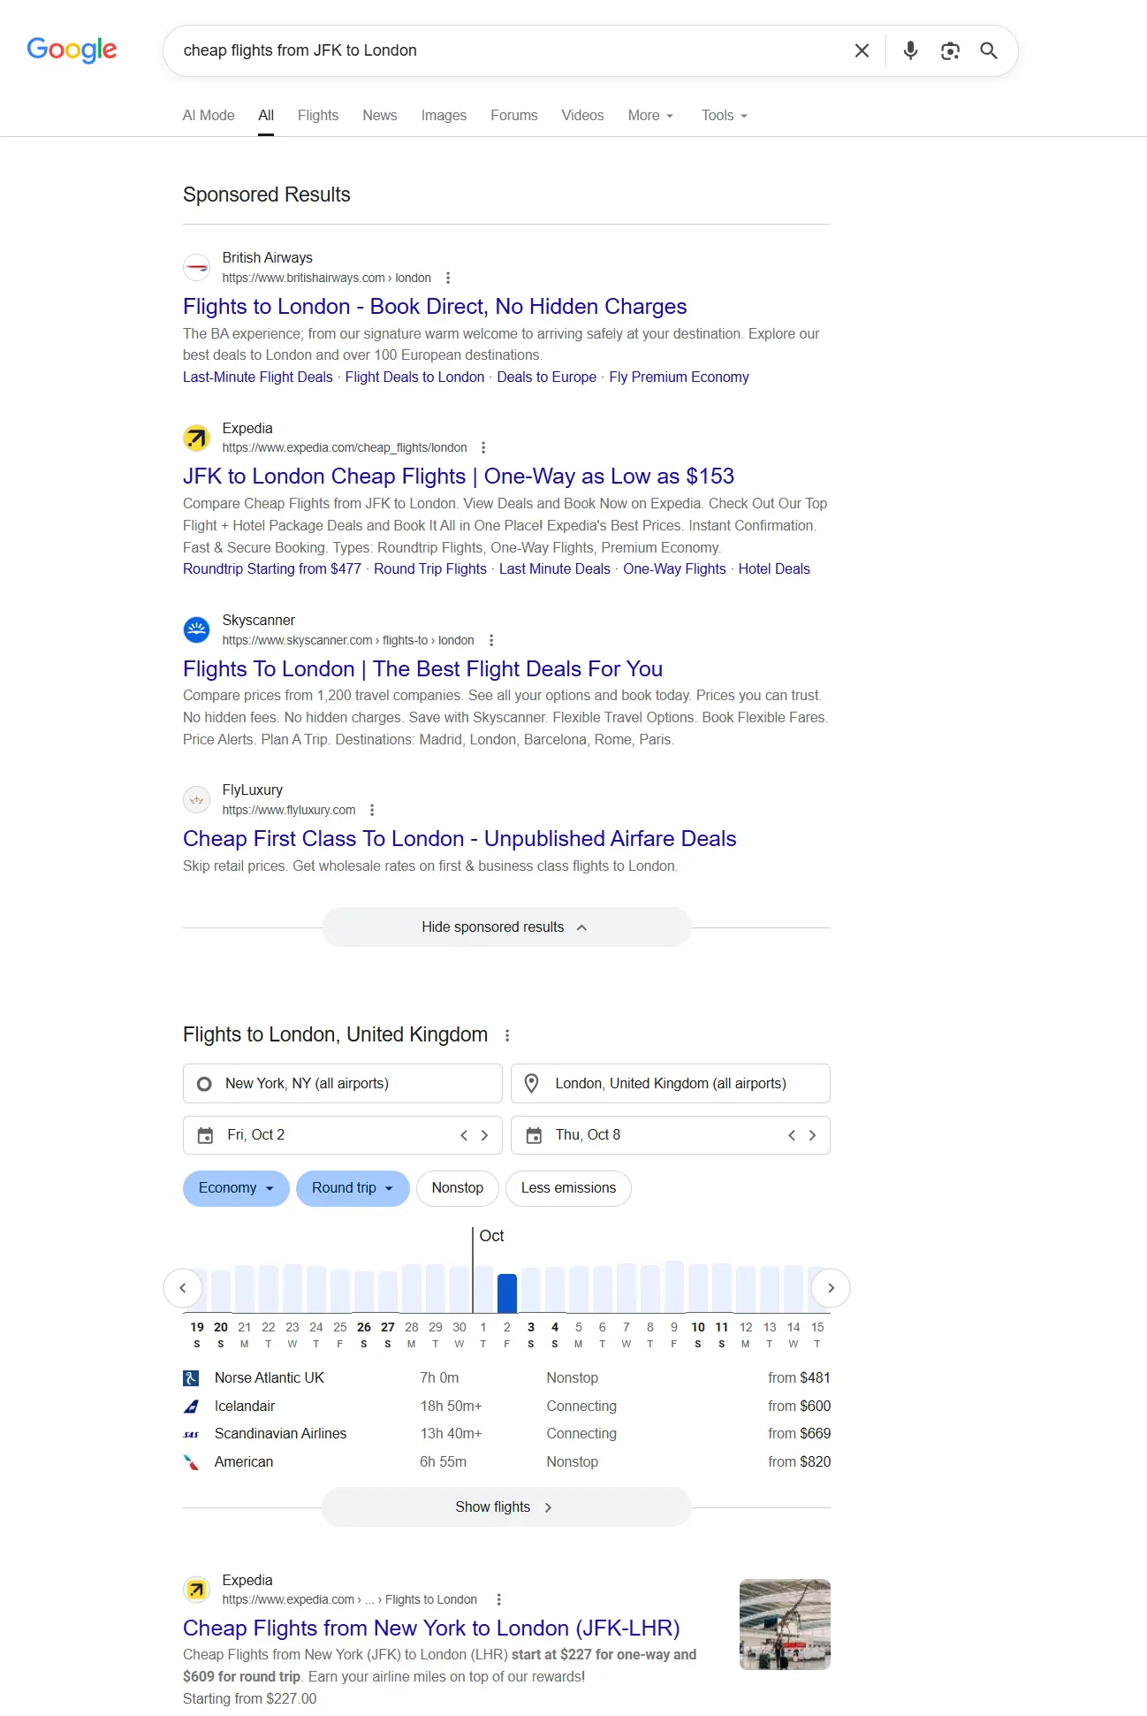Open options menu for Expedia sponsored ad
The width and height of the screenshot is (1147, 1716).
[x=483, y=447]
